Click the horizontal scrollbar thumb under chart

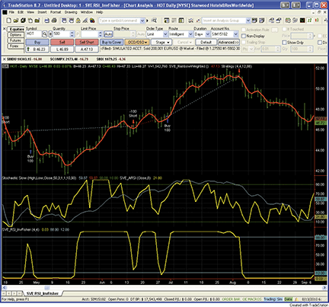point(47,288)
